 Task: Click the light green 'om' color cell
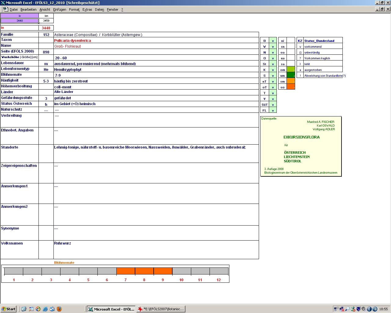coord(291,70)
